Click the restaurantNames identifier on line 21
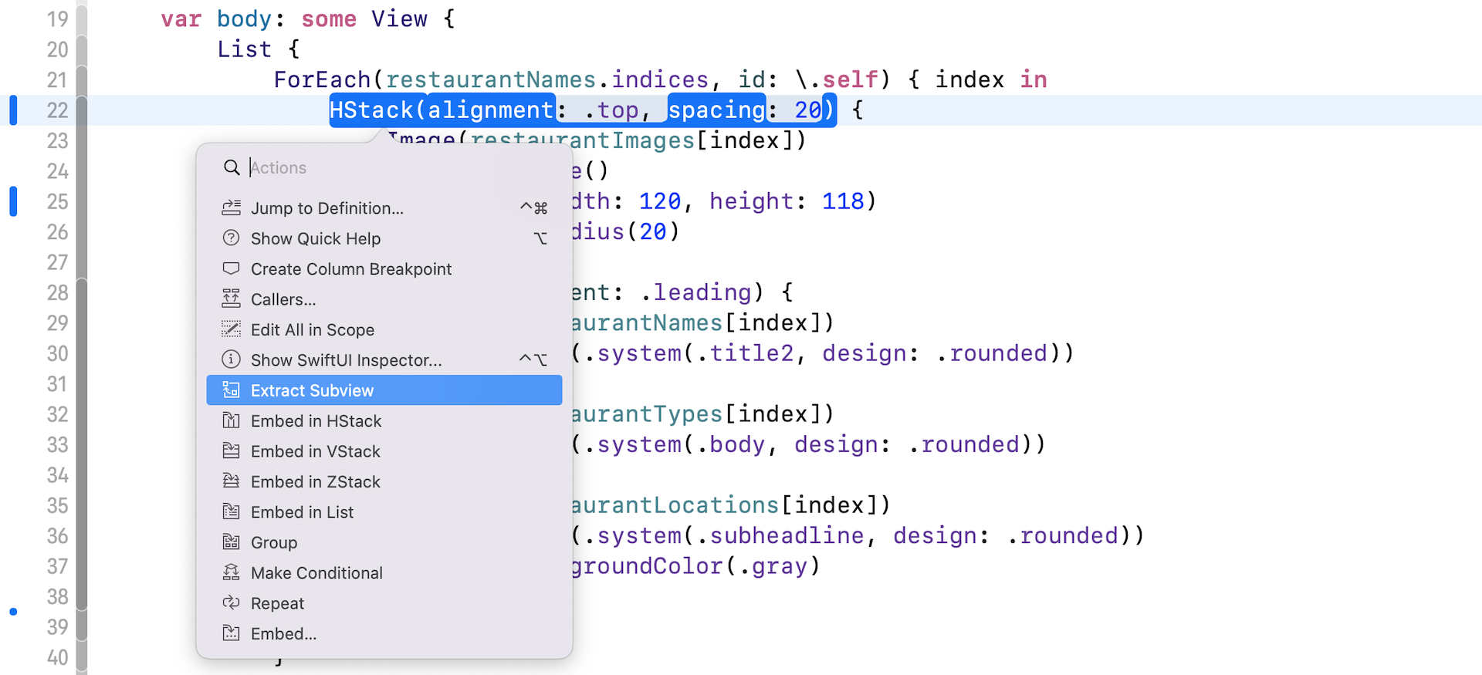This screenshot has width=1482, height=675. (490, 79)
